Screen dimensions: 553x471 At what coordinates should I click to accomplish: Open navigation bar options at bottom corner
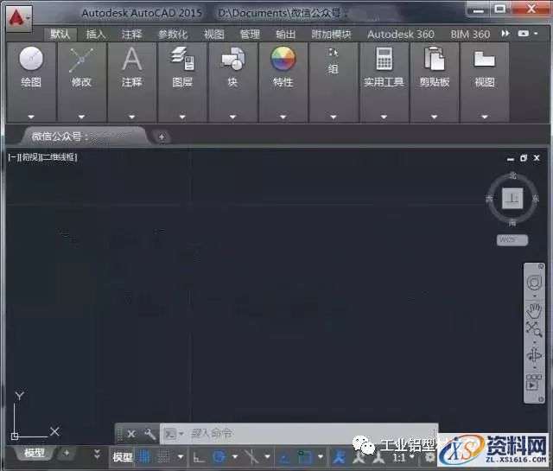(540, 399)
